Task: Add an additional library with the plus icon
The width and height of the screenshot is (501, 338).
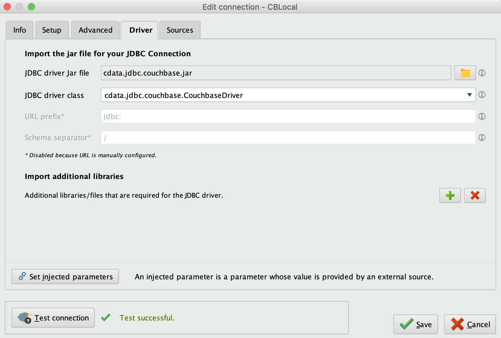Action: point(450,196)
